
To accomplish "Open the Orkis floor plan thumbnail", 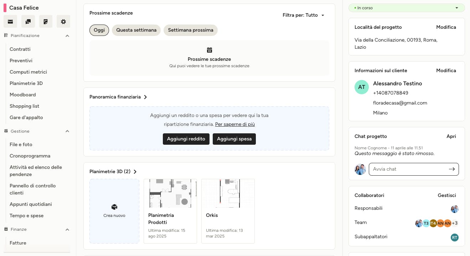I will [228, 193].
